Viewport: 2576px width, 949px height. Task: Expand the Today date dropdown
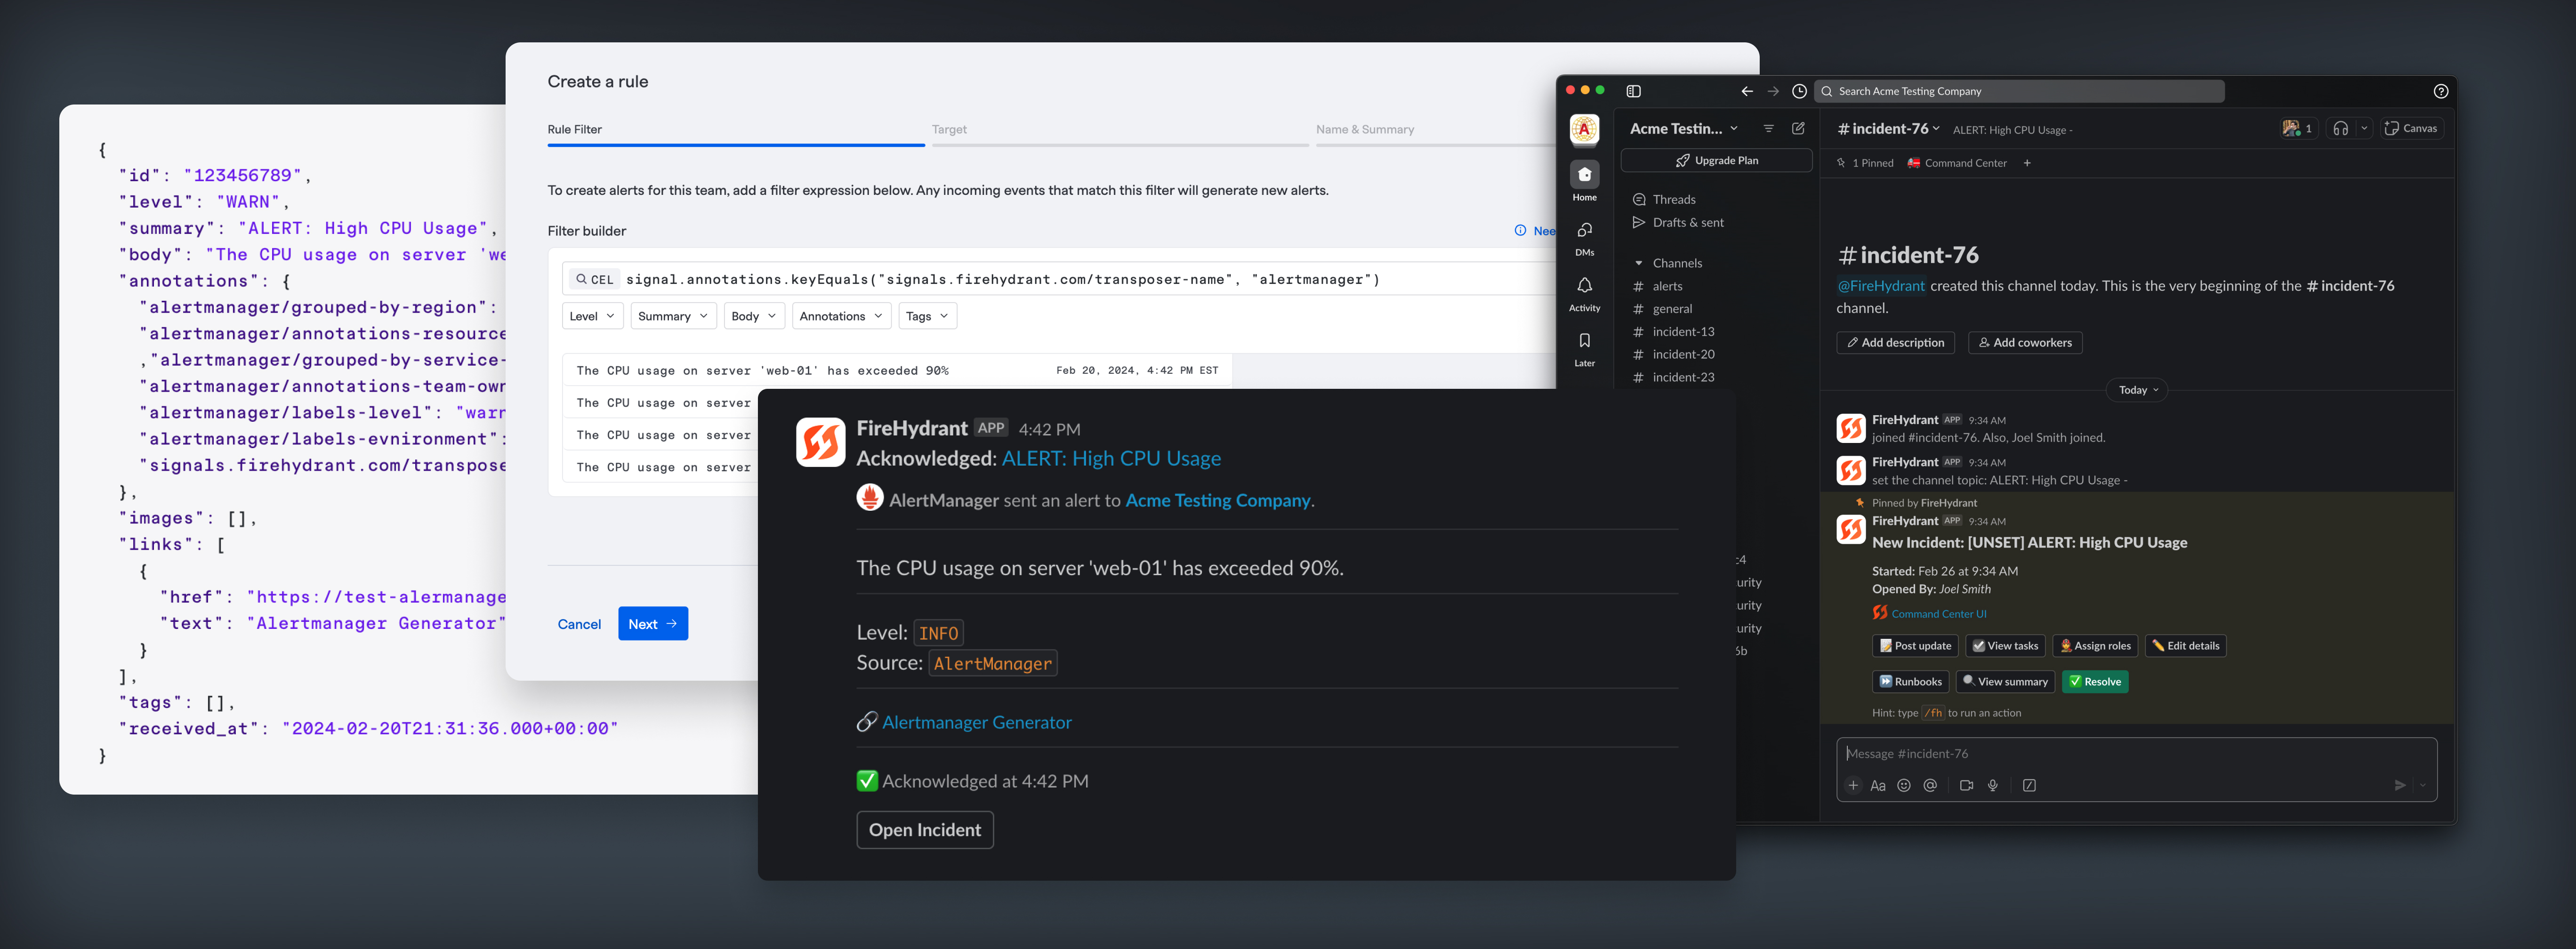click(x=2137, y=390)
